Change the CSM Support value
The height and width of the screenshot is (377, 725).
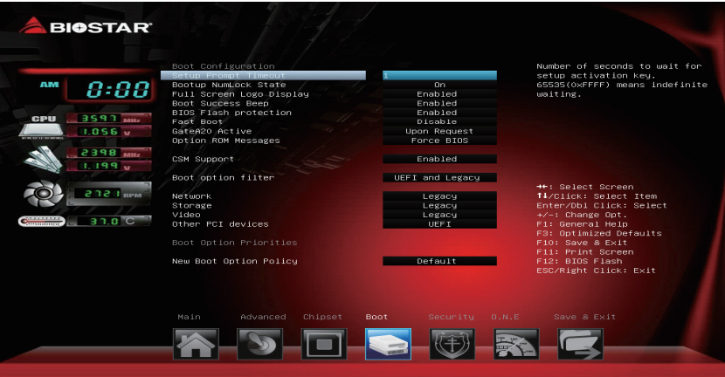(x=439, y=159)
